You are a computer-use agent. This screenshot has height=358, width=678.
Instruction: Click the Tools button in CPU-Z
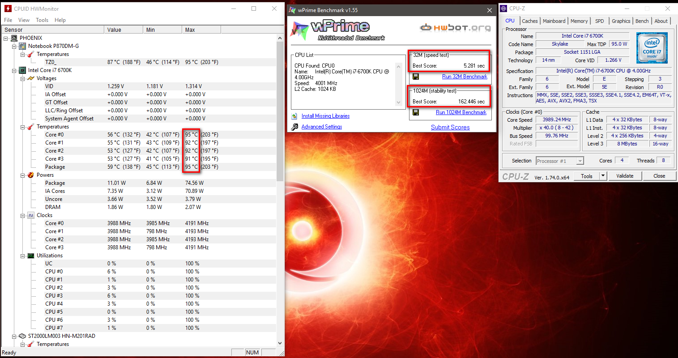coord(587,176)
